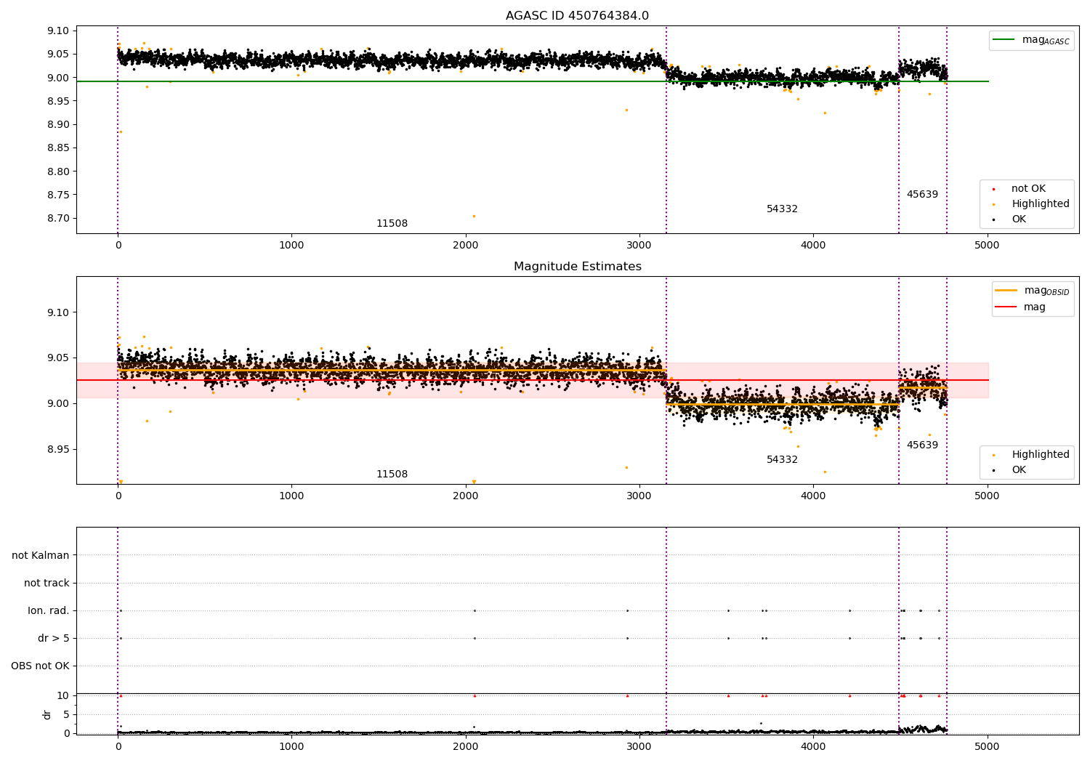Click the 'Ion. rad.' y-axis label
This screenshot has height=763, width=1090.
pos(49,611)
